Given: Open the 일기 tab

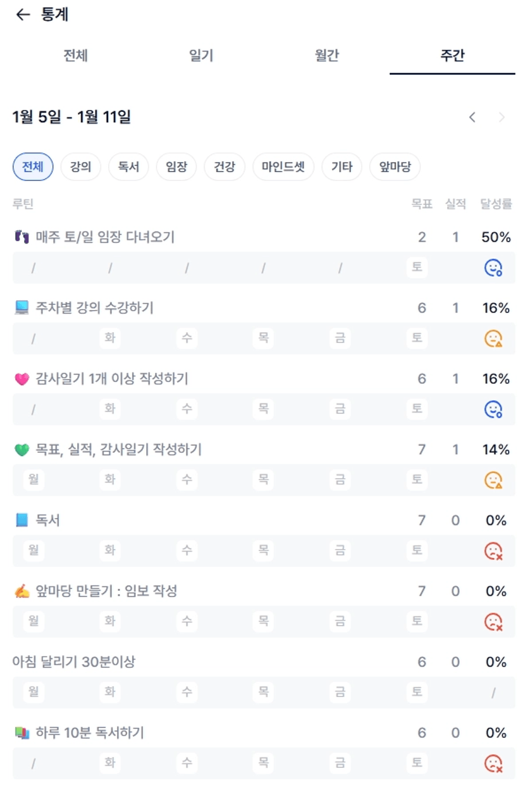Looking at the screenshot, I should (201, 56).
